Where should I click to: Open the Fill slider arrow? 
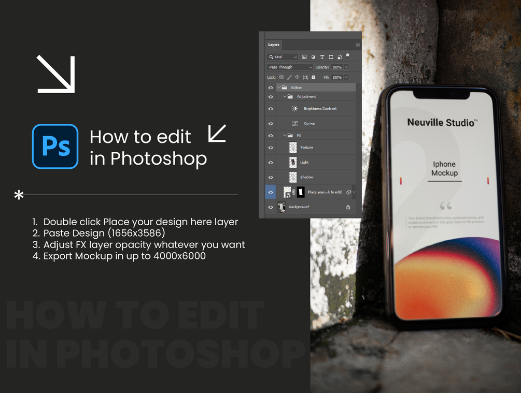(x=346, y=77)
